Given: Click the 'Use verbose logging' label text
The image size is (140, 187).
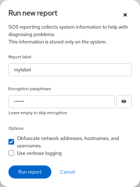Looking at the screenshot, I should (39, 153).
